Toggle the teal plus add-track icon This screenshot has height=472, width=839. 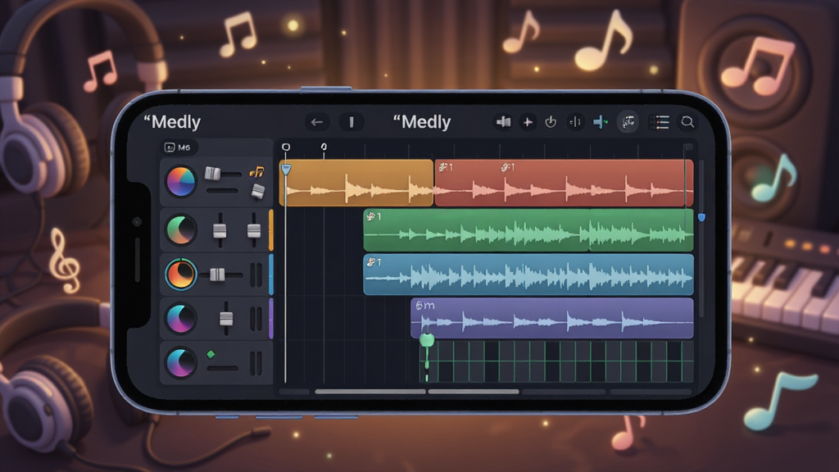point(601,123)
